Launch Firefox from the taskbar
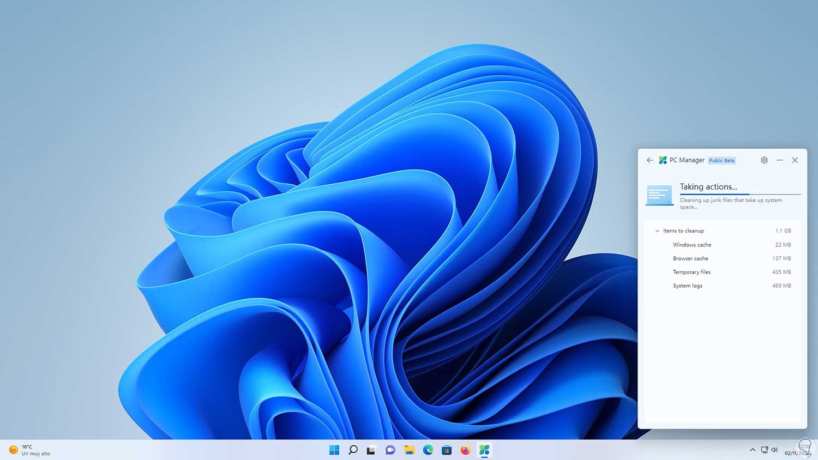818x460 pixels. tap(465, 450)
